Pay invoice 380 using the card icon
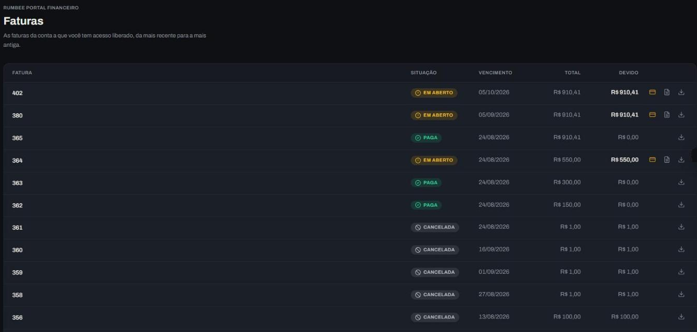This screenshot has width=697, height=332. point(652,115)
